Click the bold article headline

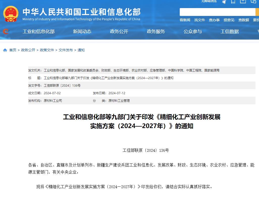(142, 121)
